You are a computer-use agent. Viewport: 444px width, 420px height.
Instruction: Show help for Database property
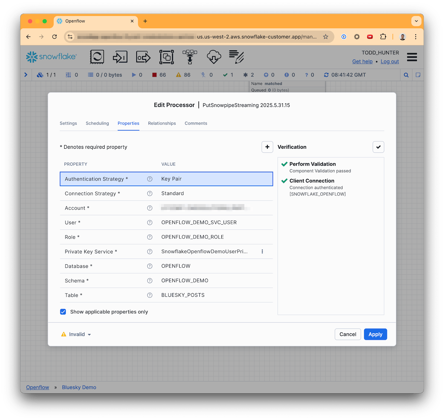(x=150, y=266)
